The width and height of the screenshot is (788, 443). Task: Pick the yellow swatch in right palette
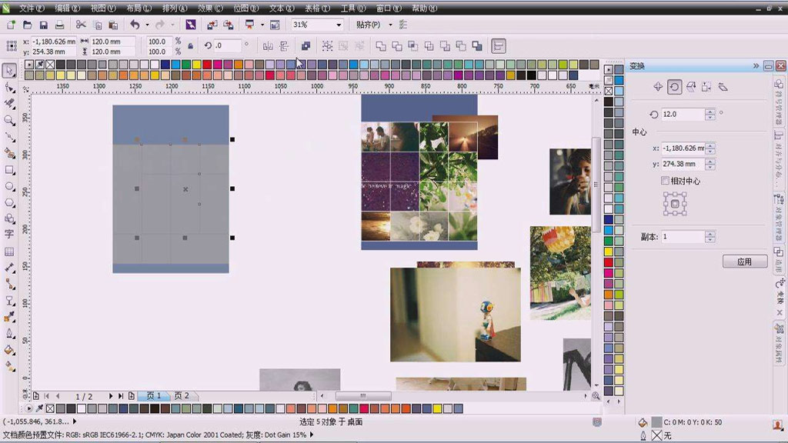click(608, 251)
